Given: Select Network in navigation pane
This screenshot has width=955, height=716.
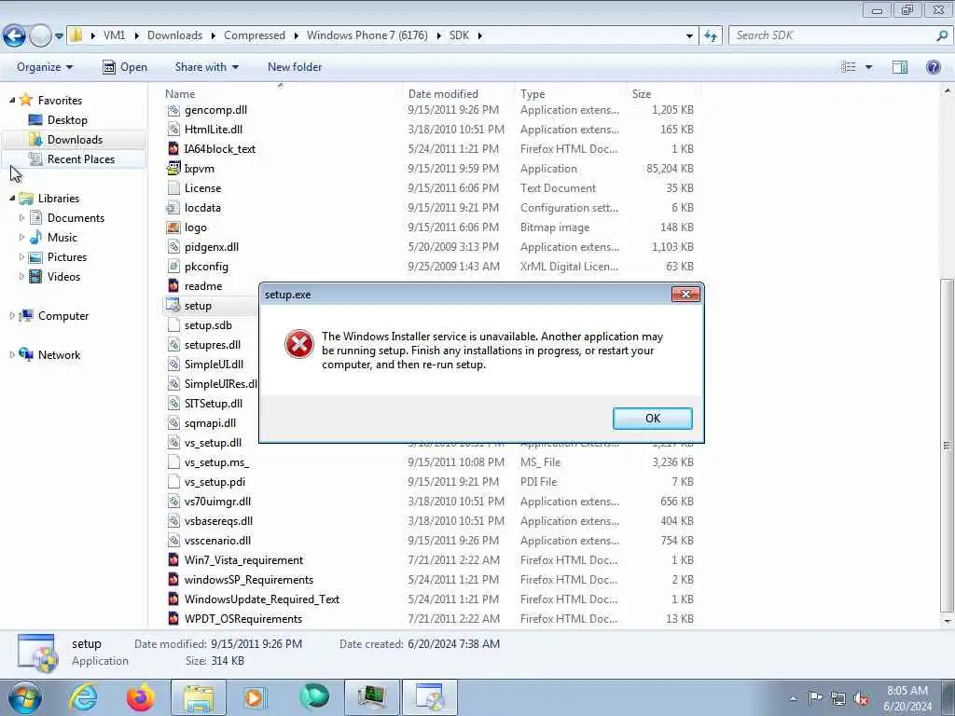Looking at the screenshot, I should [x=59, y=354].
